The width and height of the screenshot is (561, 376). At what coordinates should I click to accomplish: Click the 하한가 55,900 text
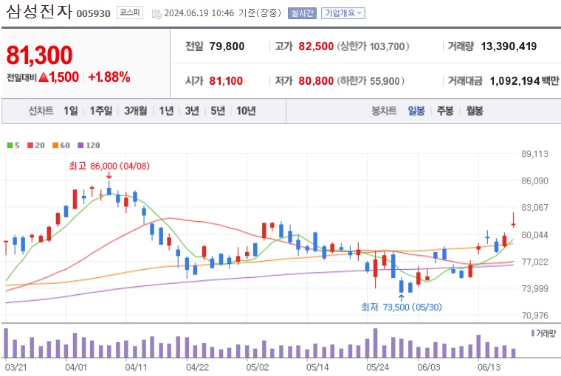tap(371, 81)
